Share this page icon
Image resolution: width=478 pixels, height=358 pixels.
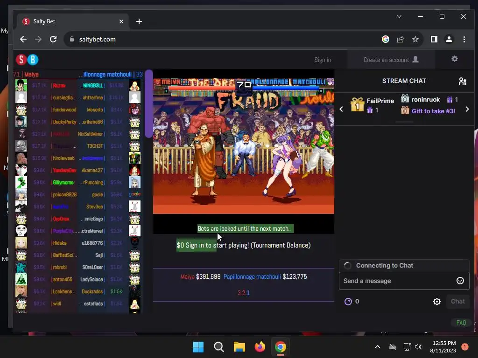pos(400,39)
